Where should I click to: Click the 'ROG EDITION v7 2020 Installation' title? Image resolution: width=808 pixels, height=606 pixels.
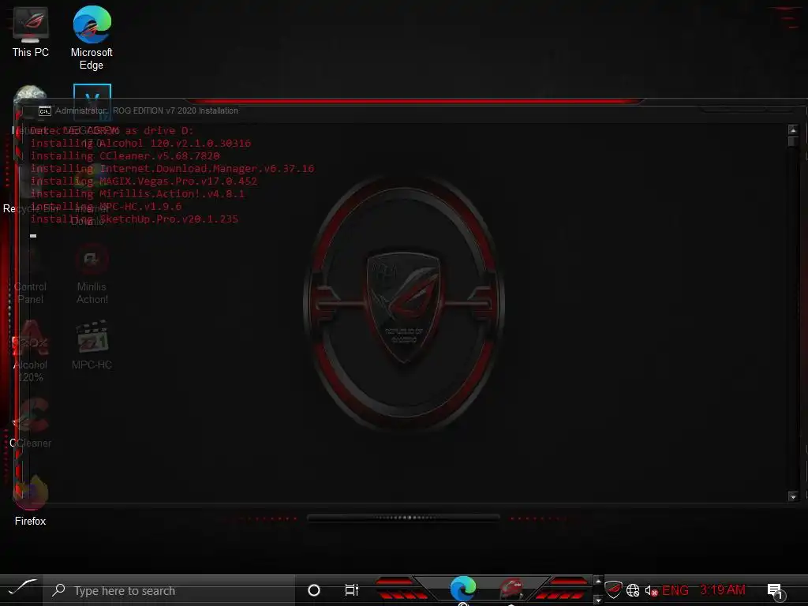pyautogui.click(x=176, y=110)
